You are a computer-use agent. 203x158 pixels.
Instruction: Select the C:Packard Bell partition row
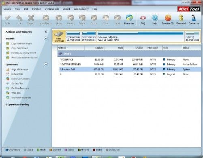pyautogui.click(x=130, y=69)
